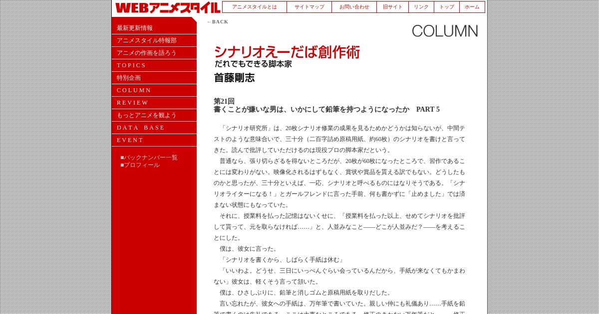Viewport: 599px width, 314px height.
Task: Go to ホーム in top navigation
Action: point(472,7)
